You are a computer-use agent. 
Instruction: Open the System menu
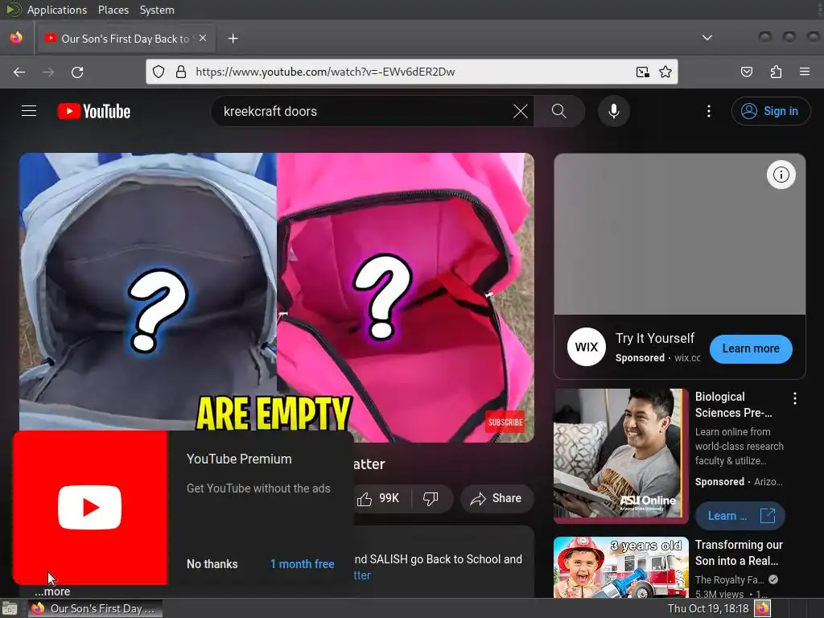pos(157,10)
